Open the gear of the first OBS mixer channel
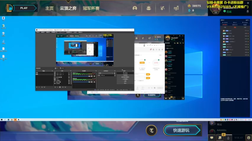252x141 pixels. point(94,76)
